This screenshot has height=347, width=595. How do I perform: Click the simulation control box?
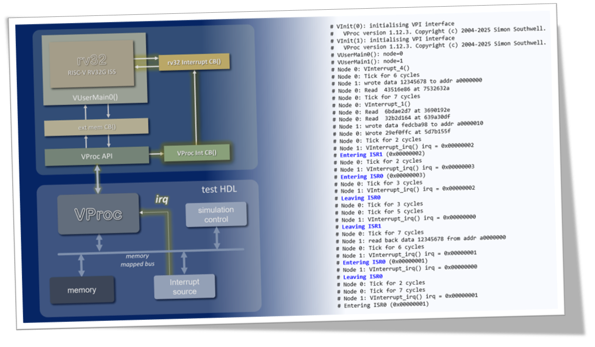click(x=215, y=214)
